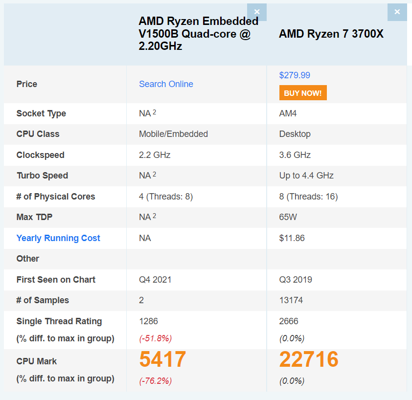The height and width of the screenshot is (400, 412).
Task: Click the 2666 single thread rating
Action: [289, 321]
